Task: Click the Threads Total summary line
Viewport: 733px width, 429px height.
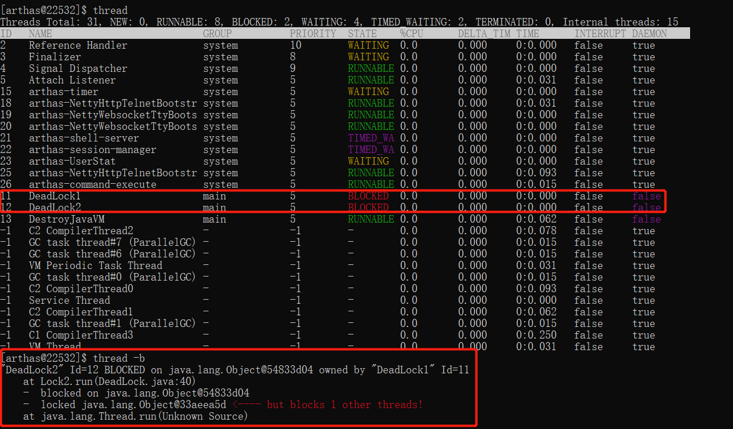Action: (339, 22)
